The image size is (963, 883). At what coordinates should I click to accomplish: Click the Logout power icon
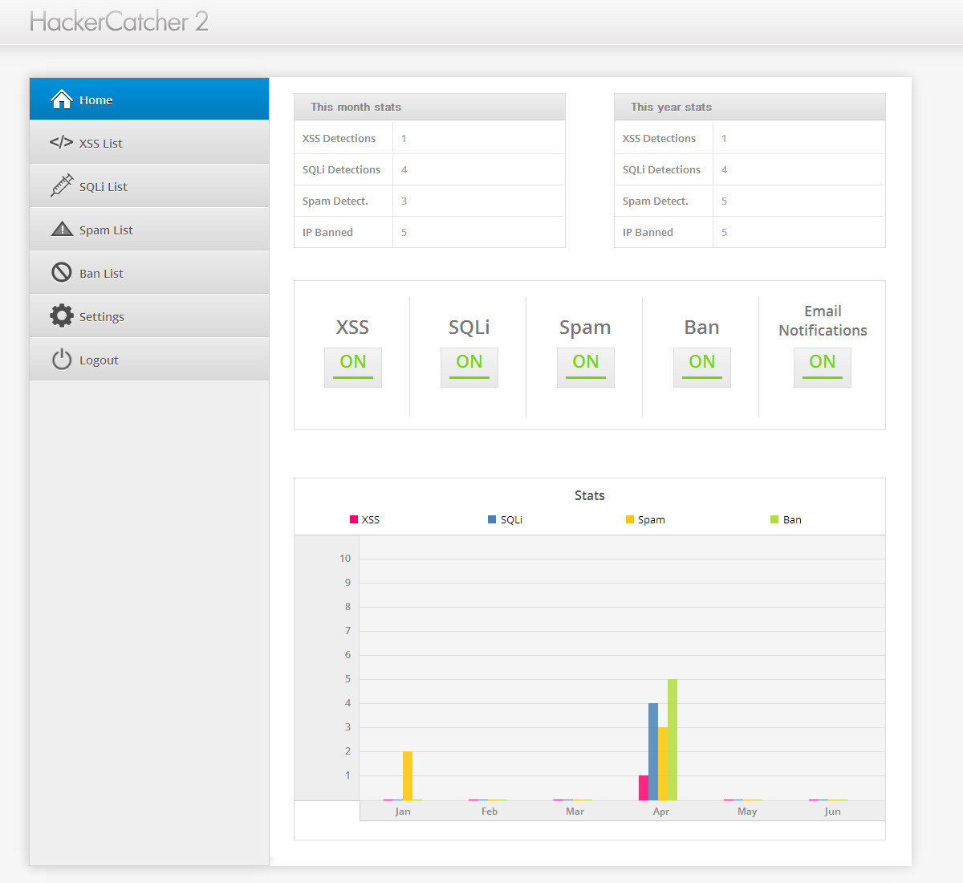point(62,359)
